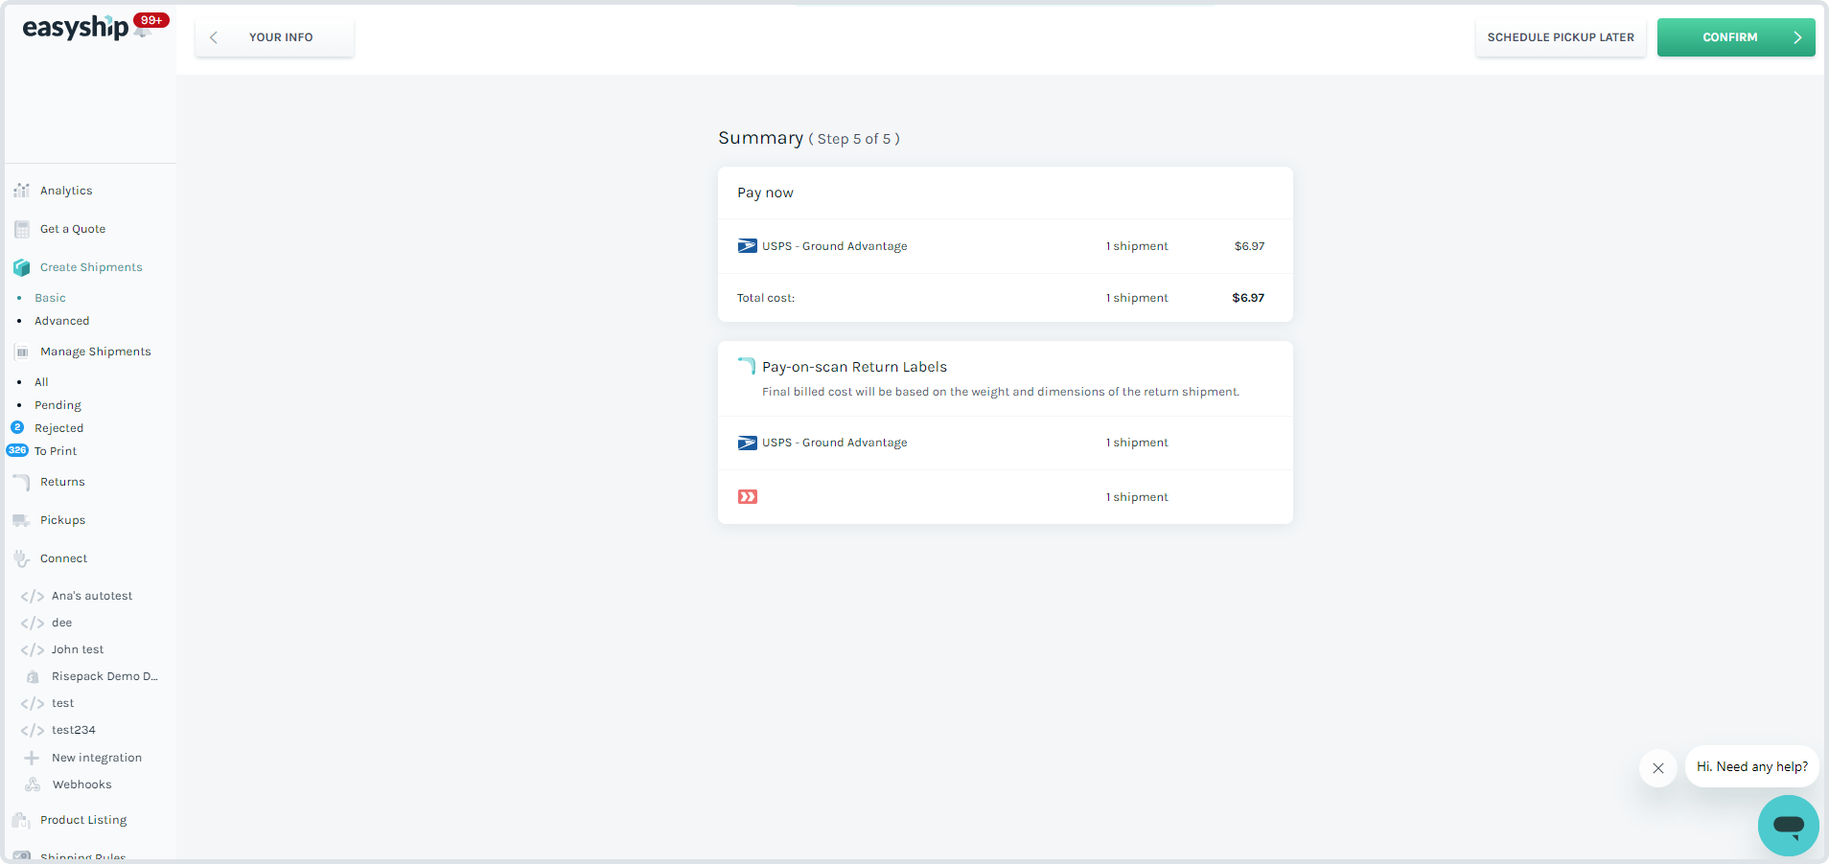This screenshot has width=1829, height=864.
Task: Click Pay-on-scan Return Labels icon
Action: click(x=747, y=366)
